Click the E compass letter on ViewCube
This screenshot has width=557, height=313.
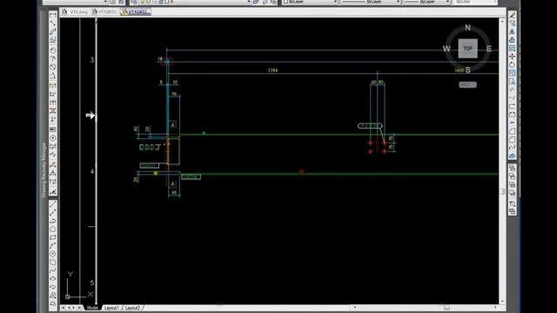pyautogui.click(x=489, y=49)
